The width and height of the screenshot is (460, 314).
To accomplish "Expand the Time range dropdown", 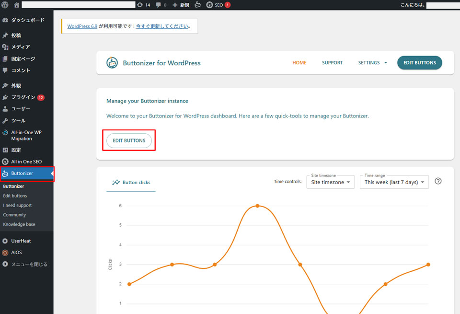I will [394, 182].
